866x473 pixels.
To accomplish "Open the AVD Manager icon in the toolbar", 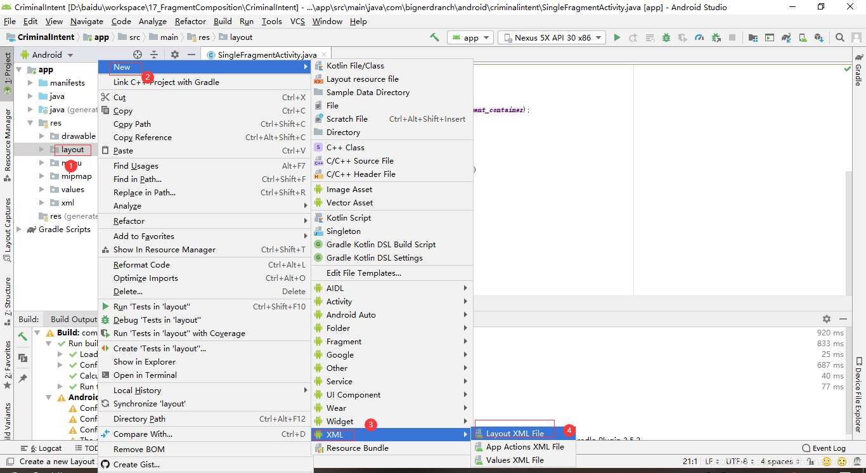I will click(x=803, y=37).
